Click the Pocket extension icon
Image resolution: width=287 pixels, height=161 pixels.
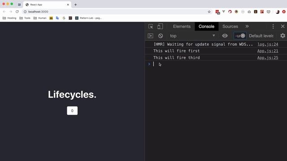(269, 12)
